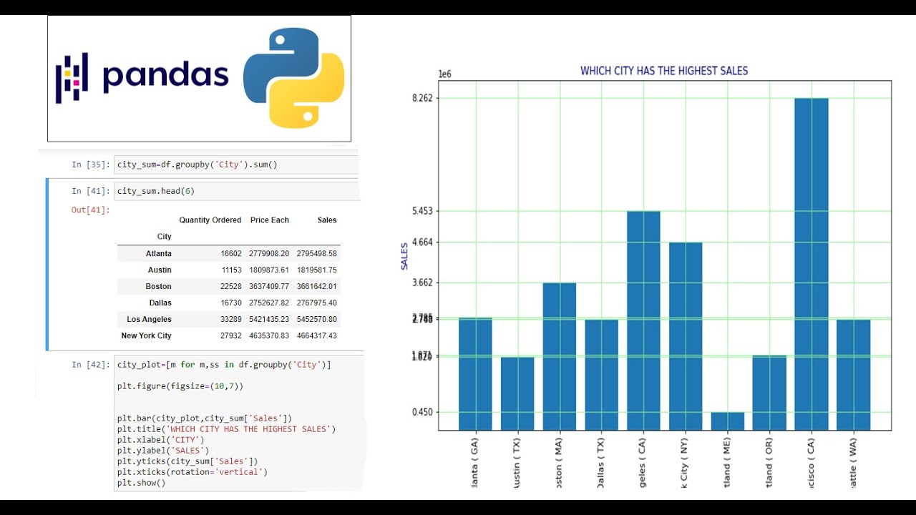The image size is (916, 515).
Task: Click the Boston (MA) bar in chart
Action: [x=560, y=356]
